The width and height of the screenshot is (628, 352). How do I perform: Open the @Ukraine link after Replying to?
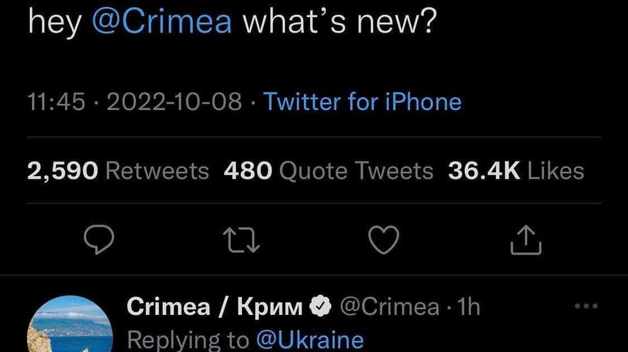[x=310, y=340]
